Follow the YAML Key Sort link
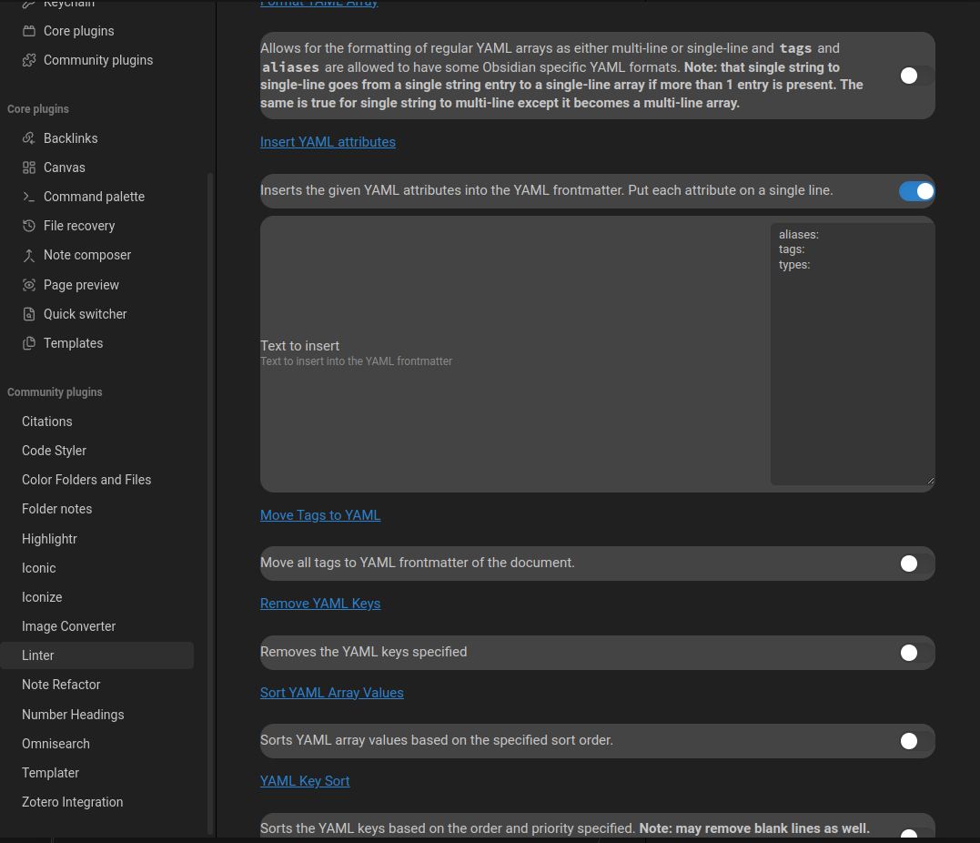The width and height of the screenshot is (980, 843). click(x=305, y=781)
